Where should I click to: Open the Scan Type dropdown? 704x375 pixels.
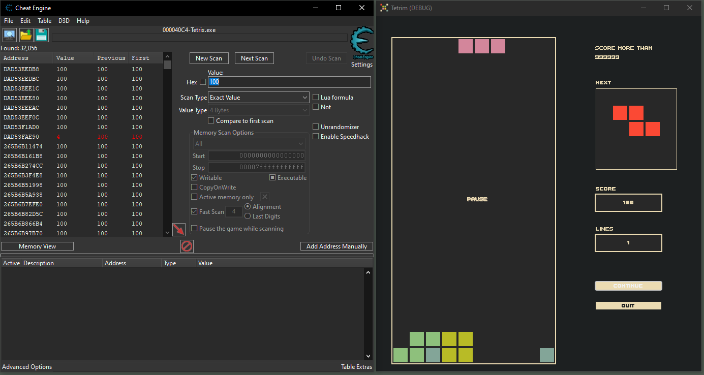[259, 97]
